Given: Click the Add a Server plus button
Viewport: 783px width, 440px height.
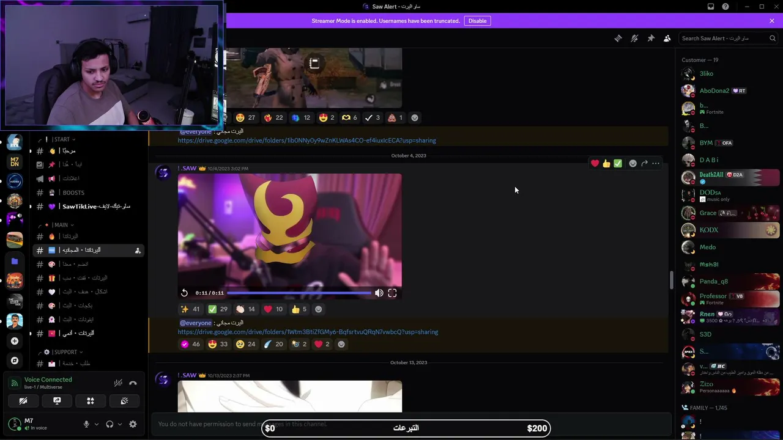Looking at the screenshot, I should coord(15,341).
